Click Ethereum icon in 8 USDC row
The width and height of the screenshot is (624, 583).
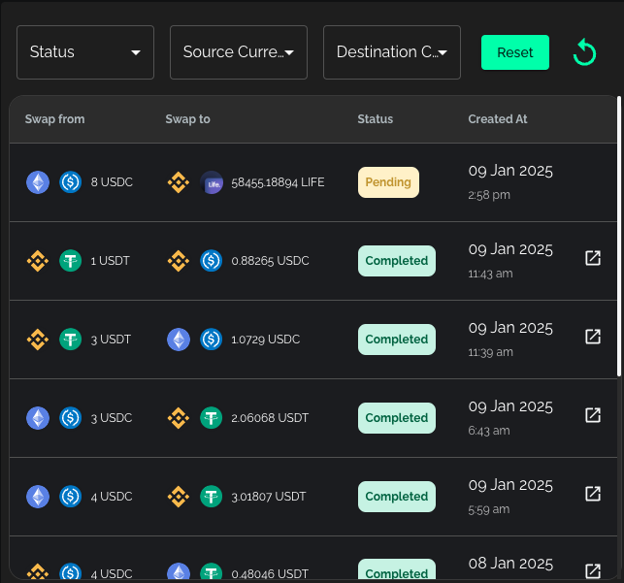pyautogui.click(x=38, y=182)
